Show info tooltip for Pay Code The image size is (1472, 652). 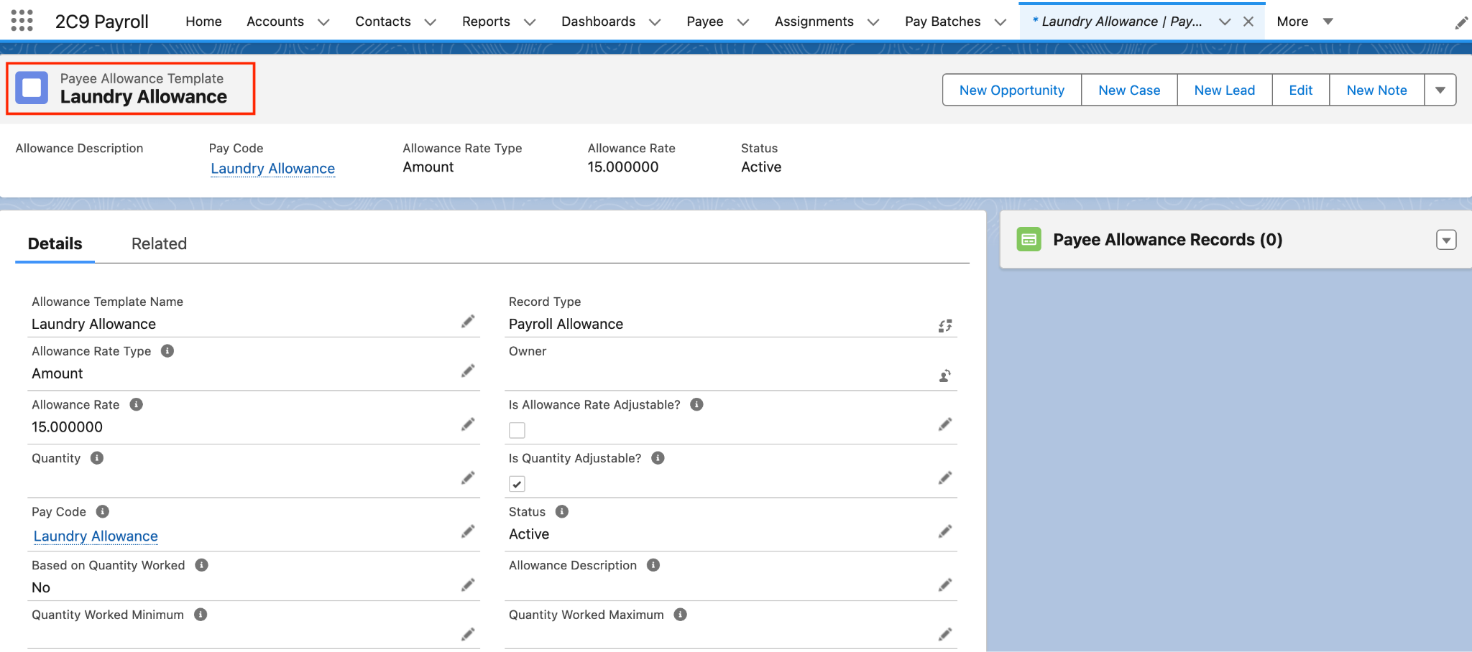pos(103,511)
